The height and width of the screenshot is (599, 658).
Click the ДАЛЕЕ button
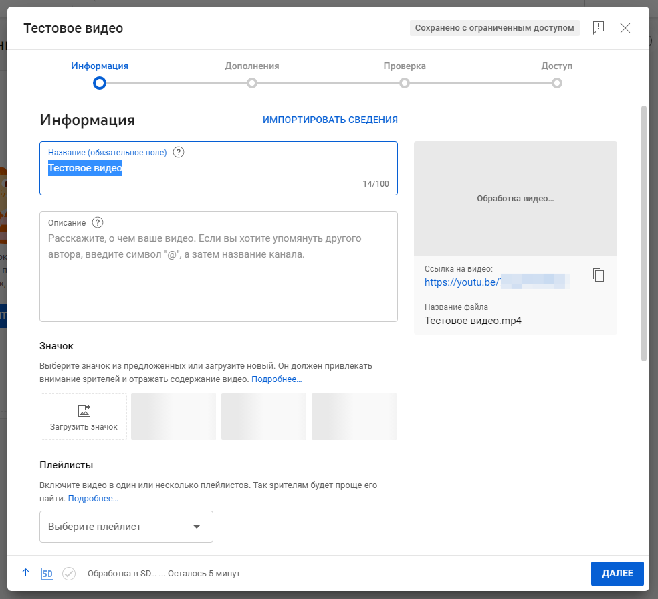[617, 574]
